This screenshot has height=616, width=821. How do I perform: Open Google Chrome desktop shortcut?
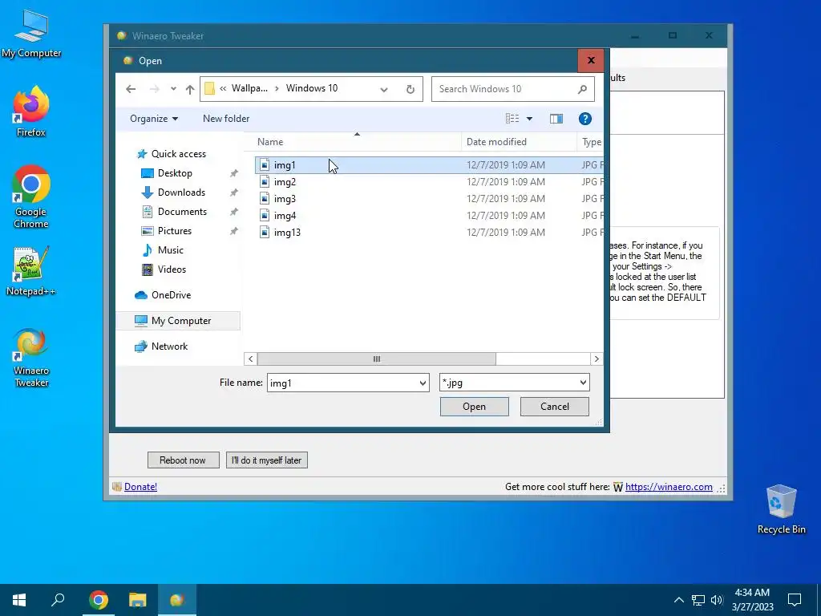[x=31, y=197]
